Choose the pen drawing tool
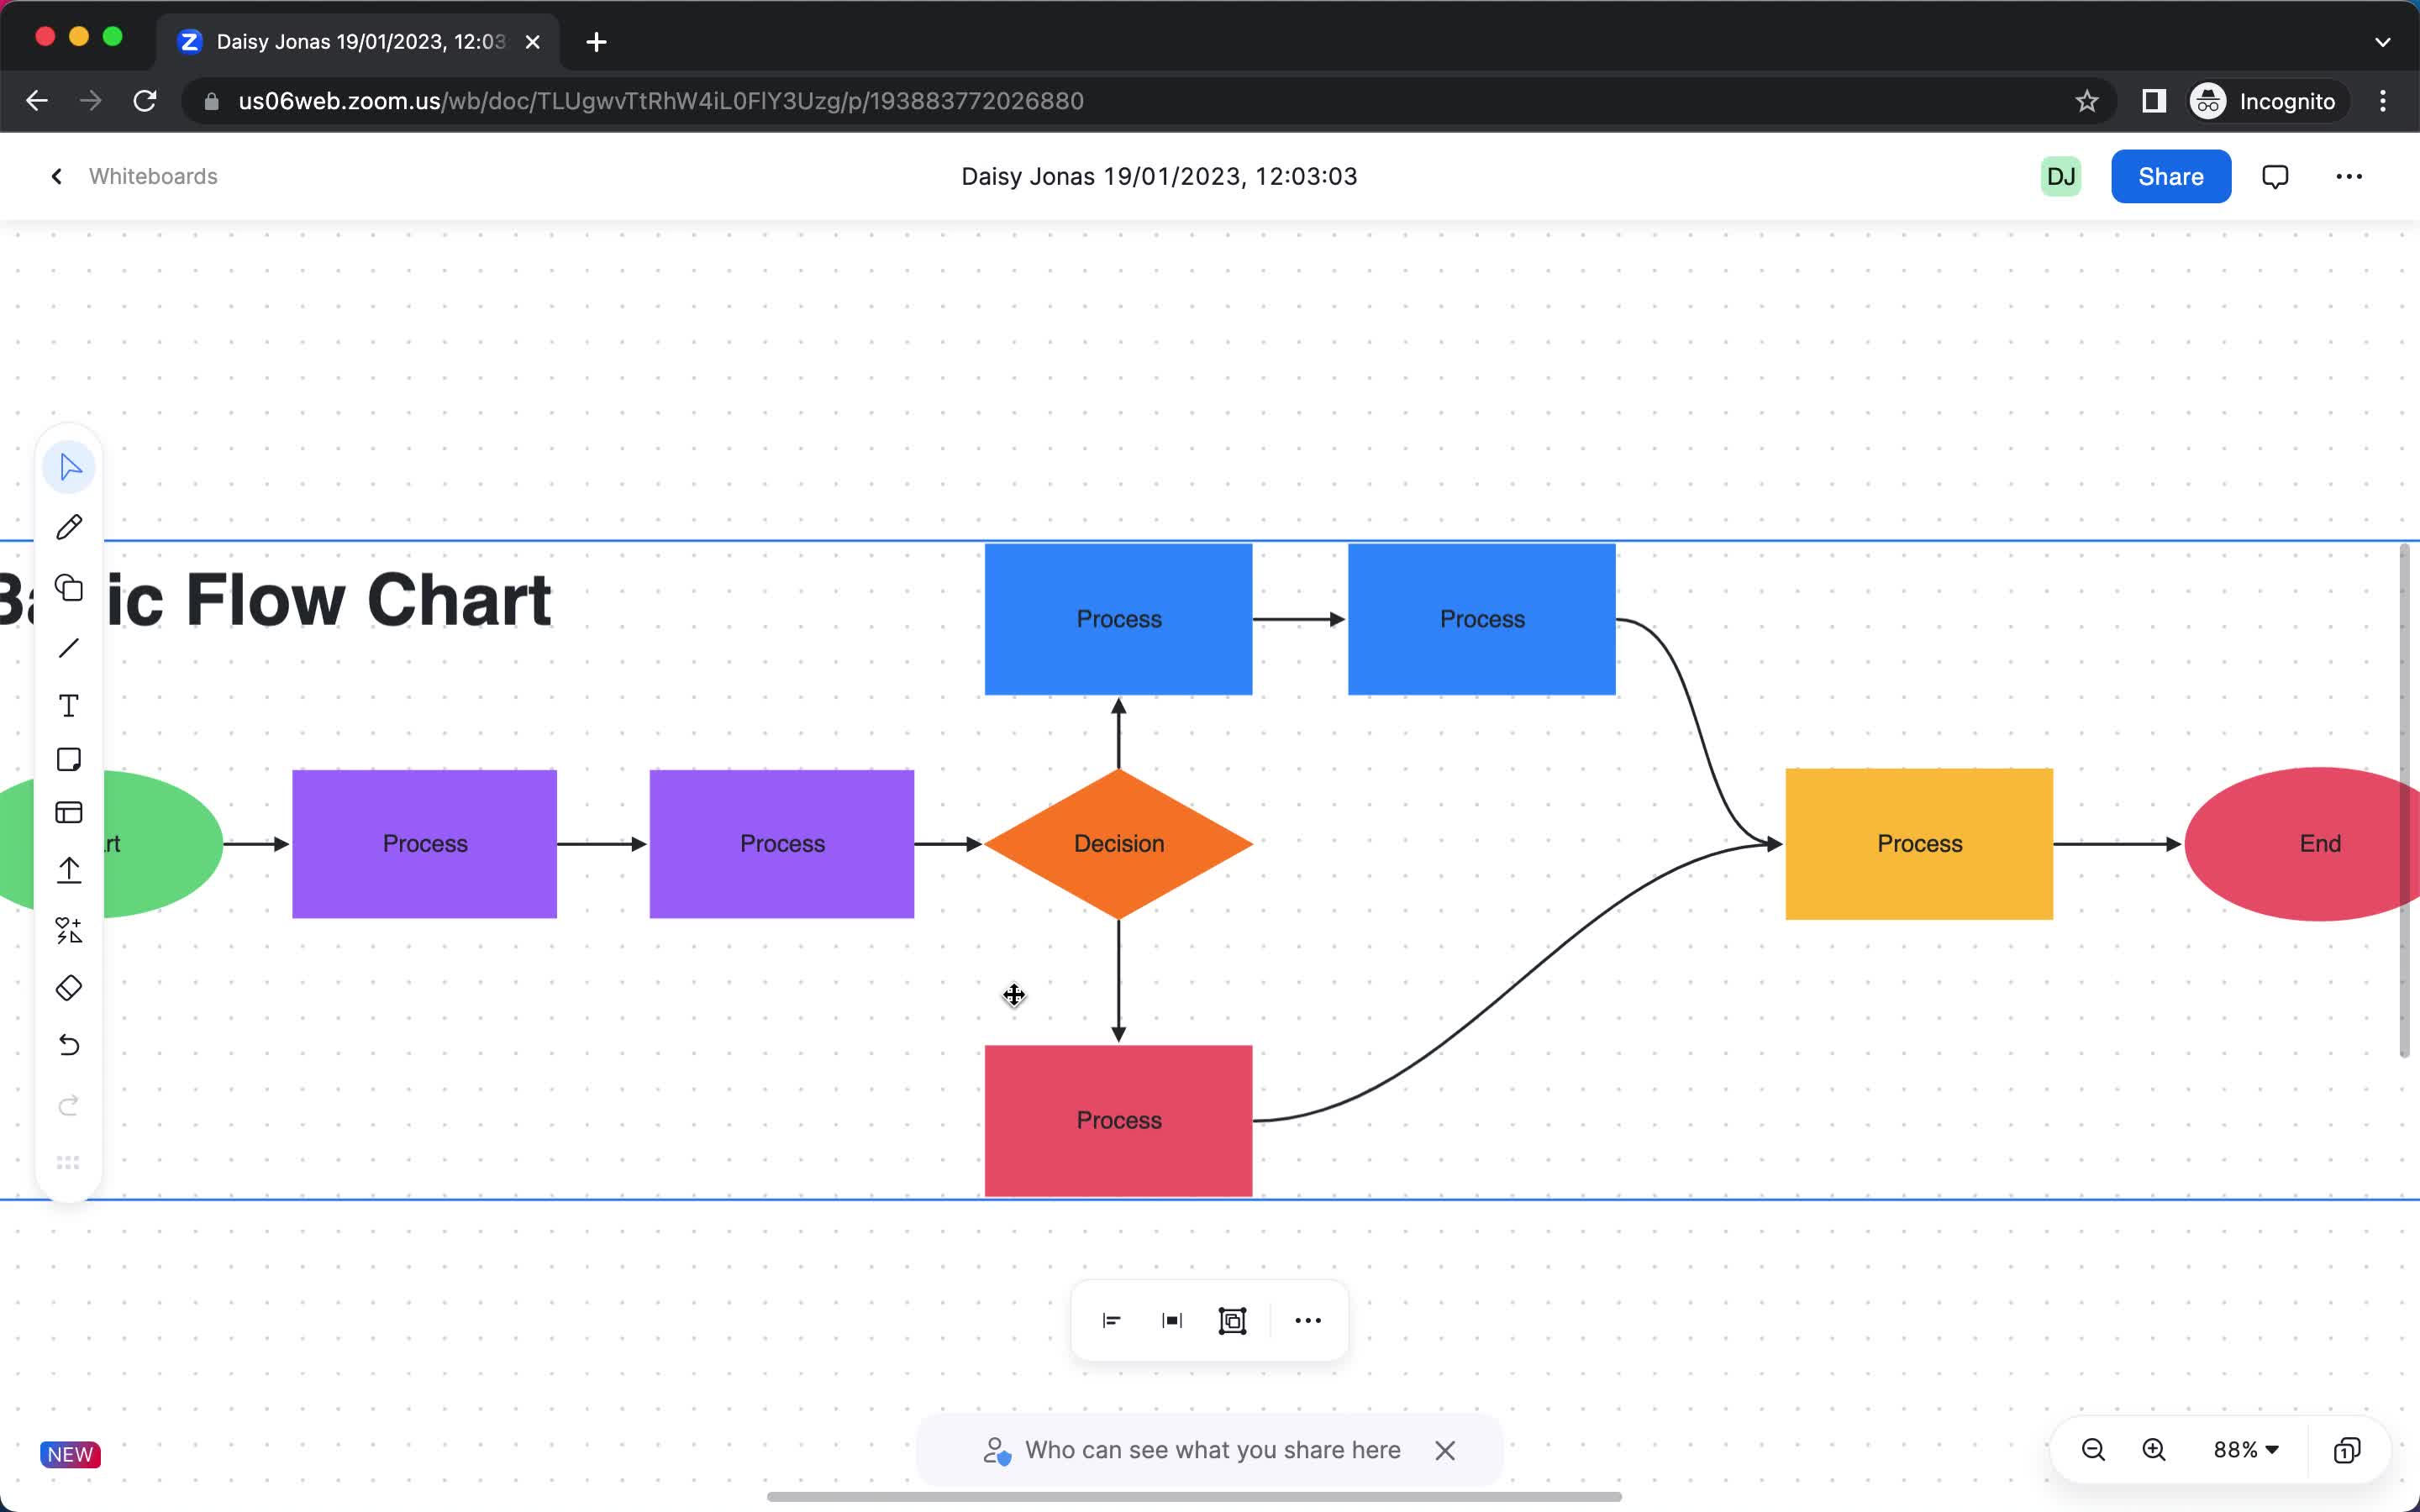 [69, 527]
